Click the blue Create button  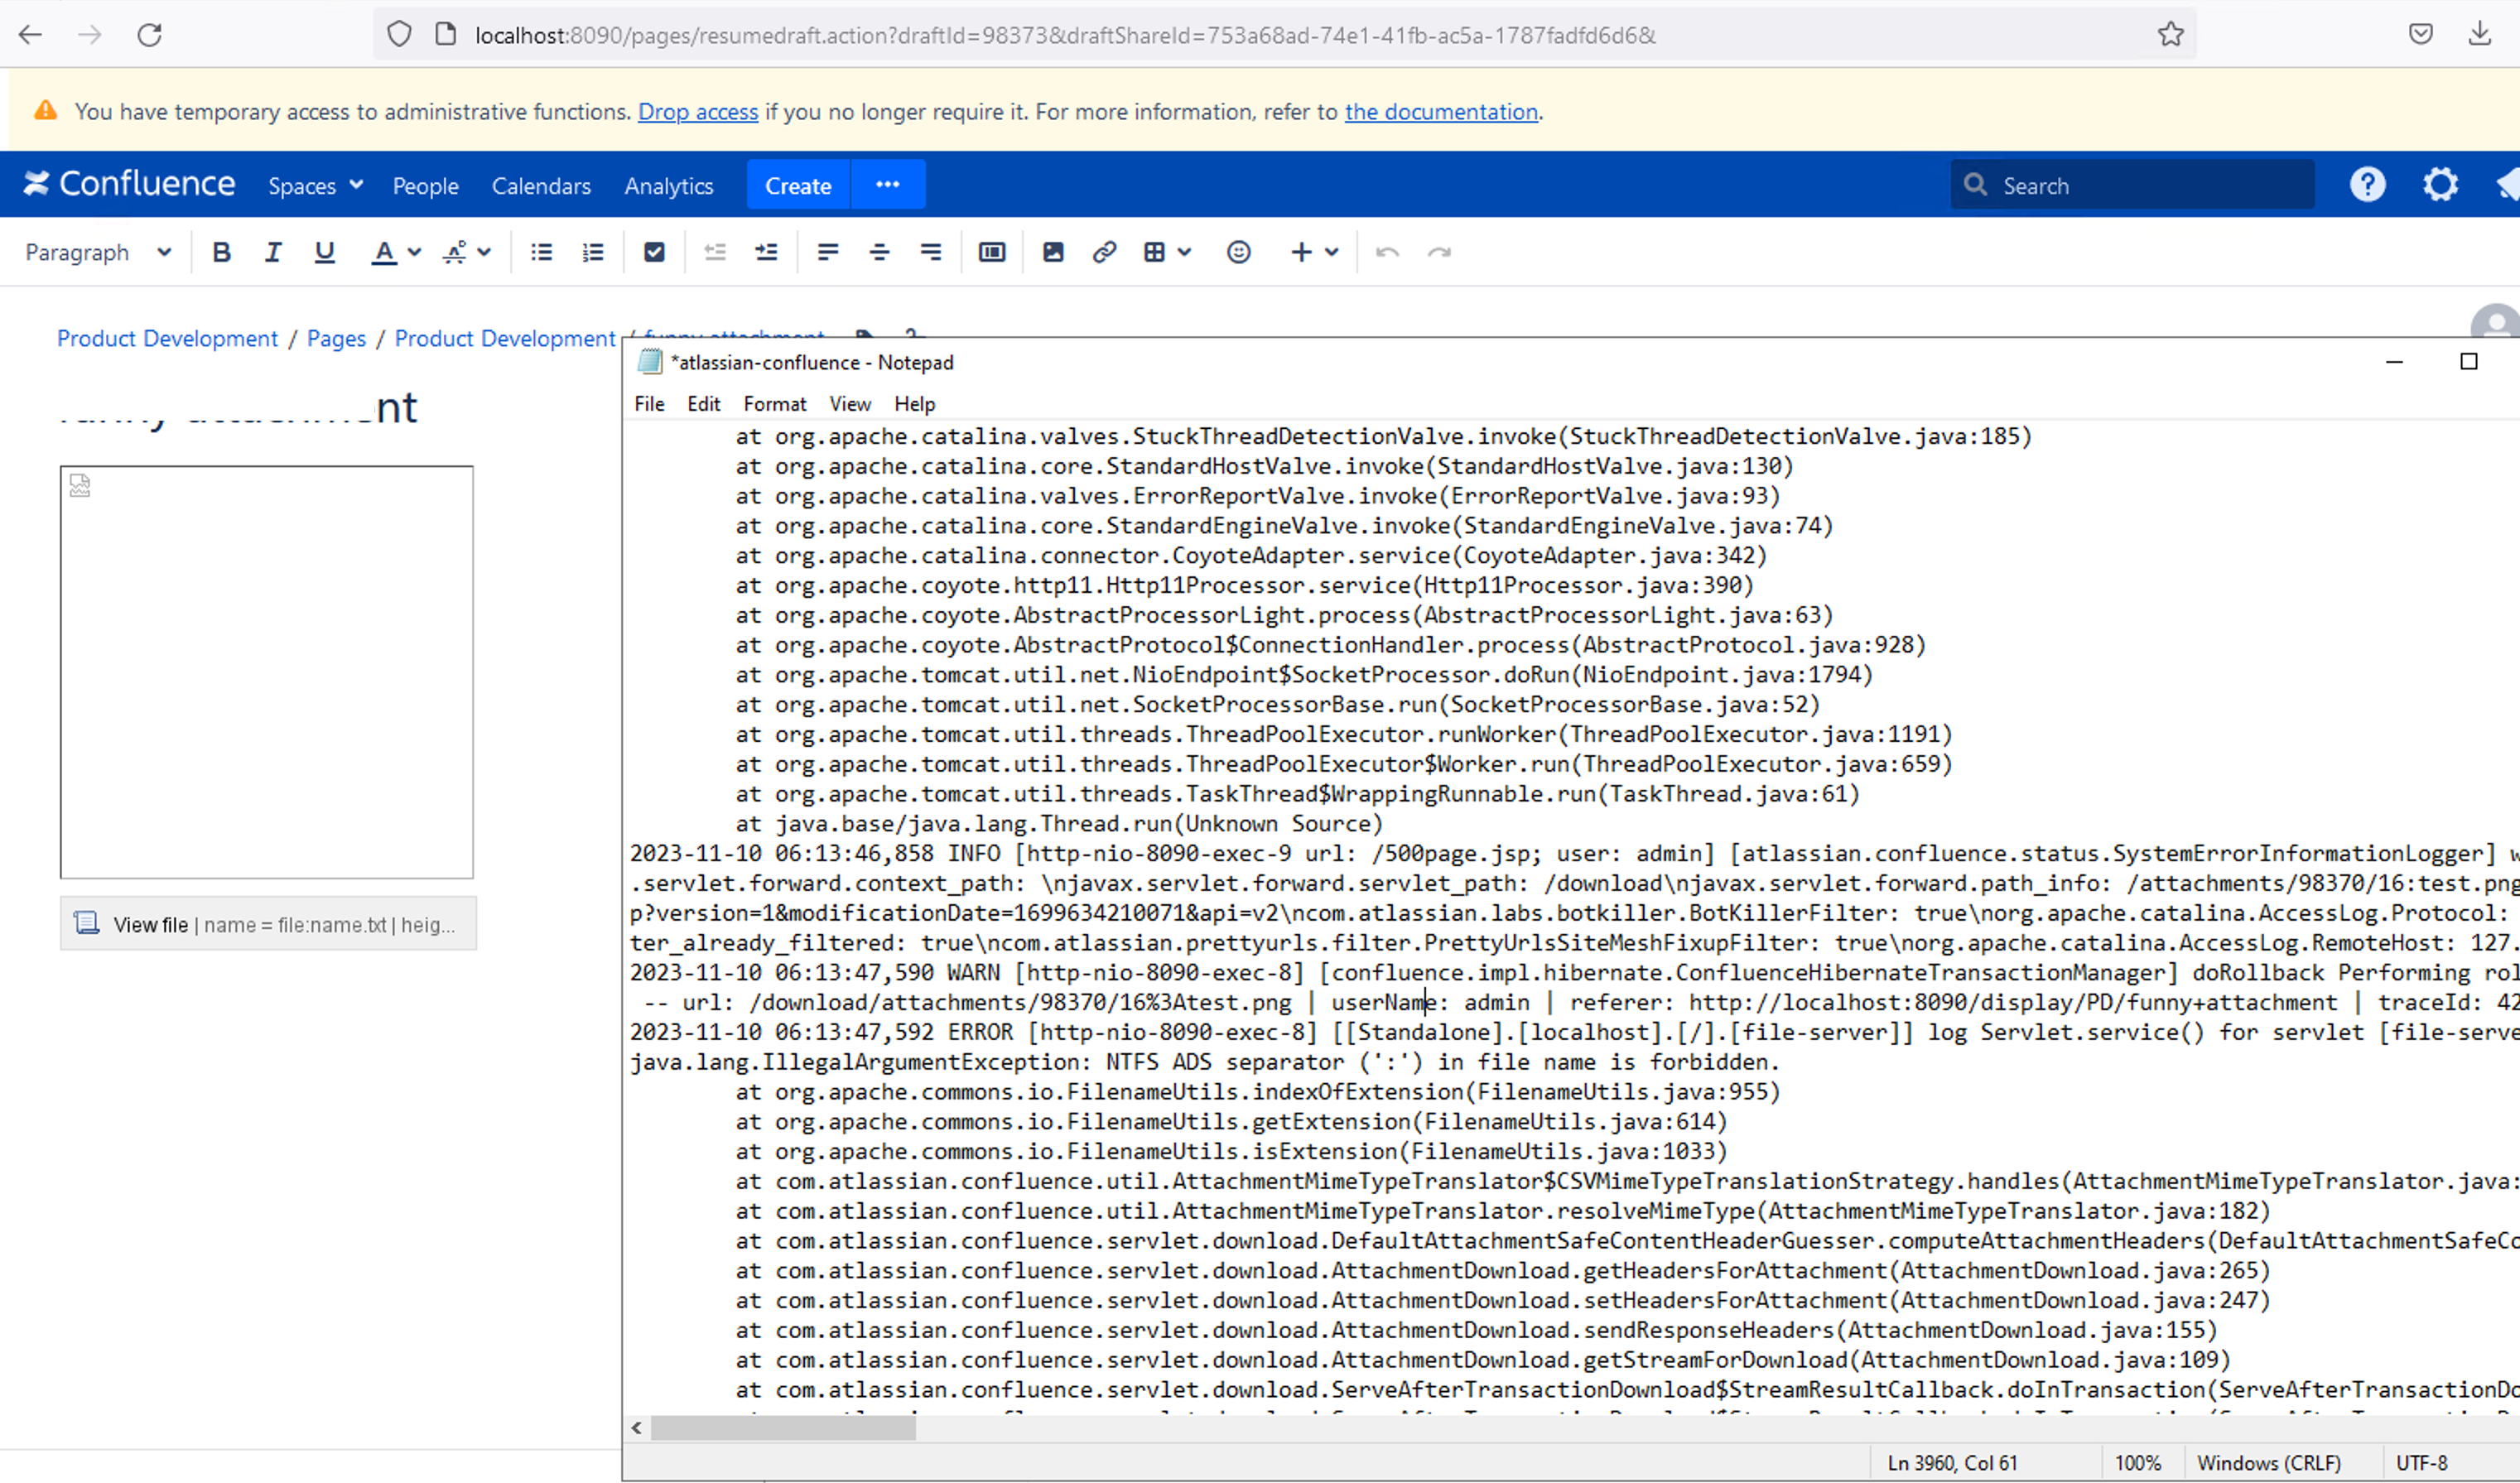tap(797, 186)
